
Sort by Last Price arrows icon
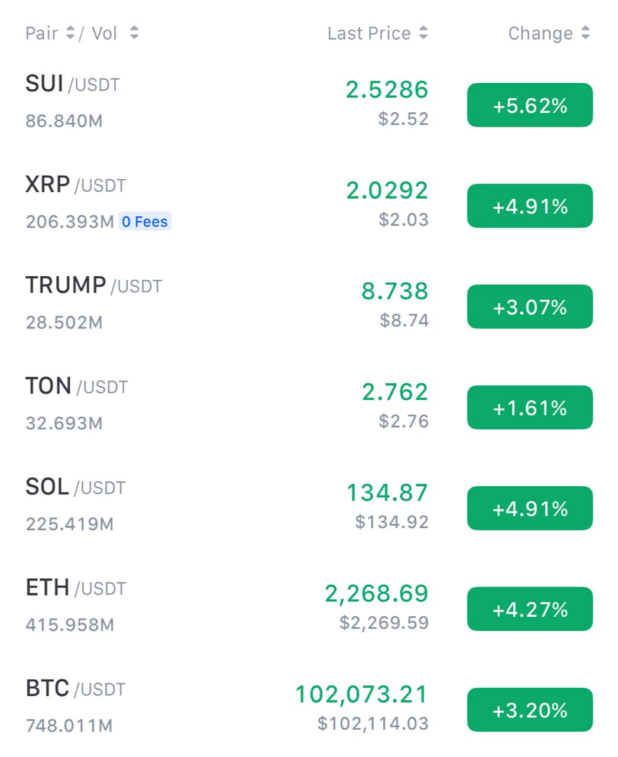[423, 33]
